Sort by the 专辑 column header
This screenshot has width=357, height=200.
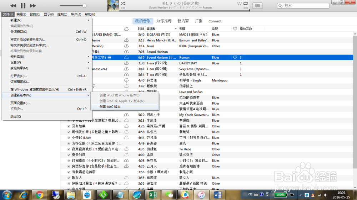(x=194, y=29)
